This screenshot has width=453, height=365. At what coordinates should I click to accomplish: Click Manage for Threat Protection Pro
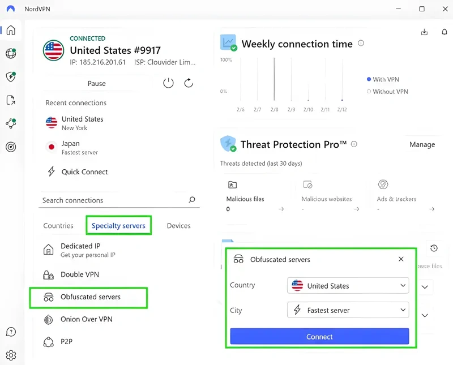422,144
